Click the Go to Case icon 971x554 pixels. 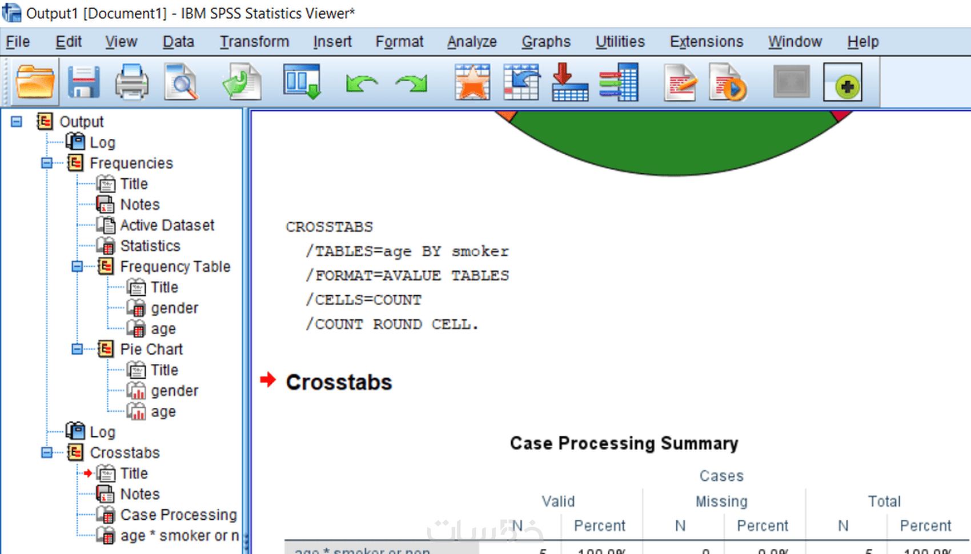pyautogui.click(x=521, y=83)
